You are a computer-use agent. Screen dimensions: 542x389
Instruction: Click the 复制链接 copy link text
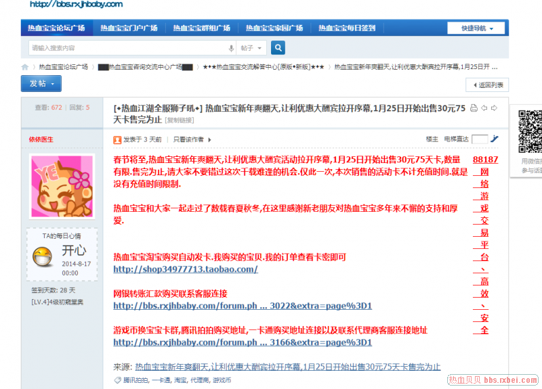(180, 120)
